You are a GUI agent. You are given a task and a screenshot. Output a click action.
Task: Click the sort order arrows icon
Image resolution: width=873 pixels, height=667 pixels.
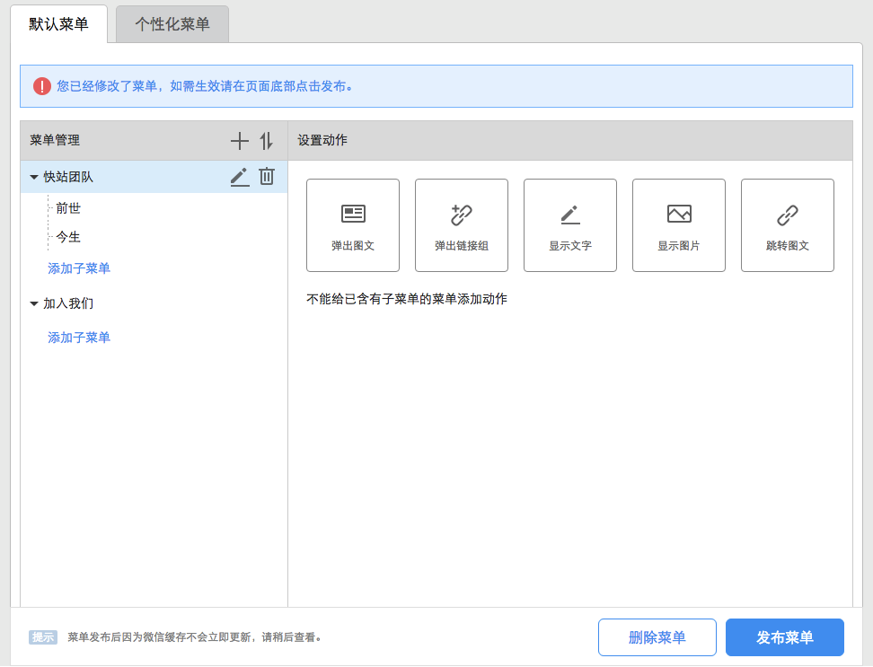point(266,141)
